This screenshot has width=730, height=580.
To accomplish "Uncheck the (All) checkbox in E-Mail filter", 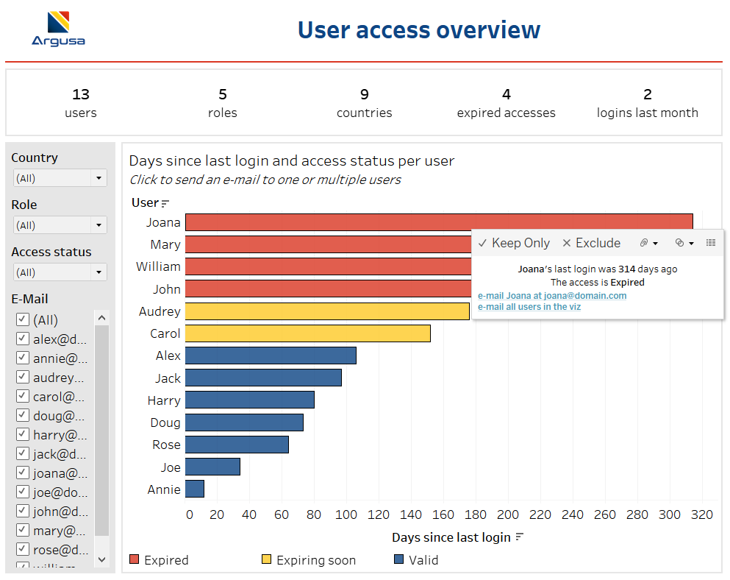I will 23,319.
